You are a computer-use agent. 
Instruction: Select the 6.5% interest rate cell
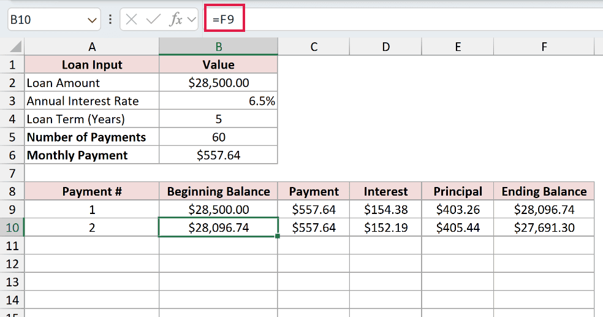pos(218,101)
